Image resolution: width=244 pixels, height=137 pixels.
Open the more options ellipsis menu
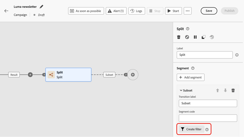click(187, 11)
